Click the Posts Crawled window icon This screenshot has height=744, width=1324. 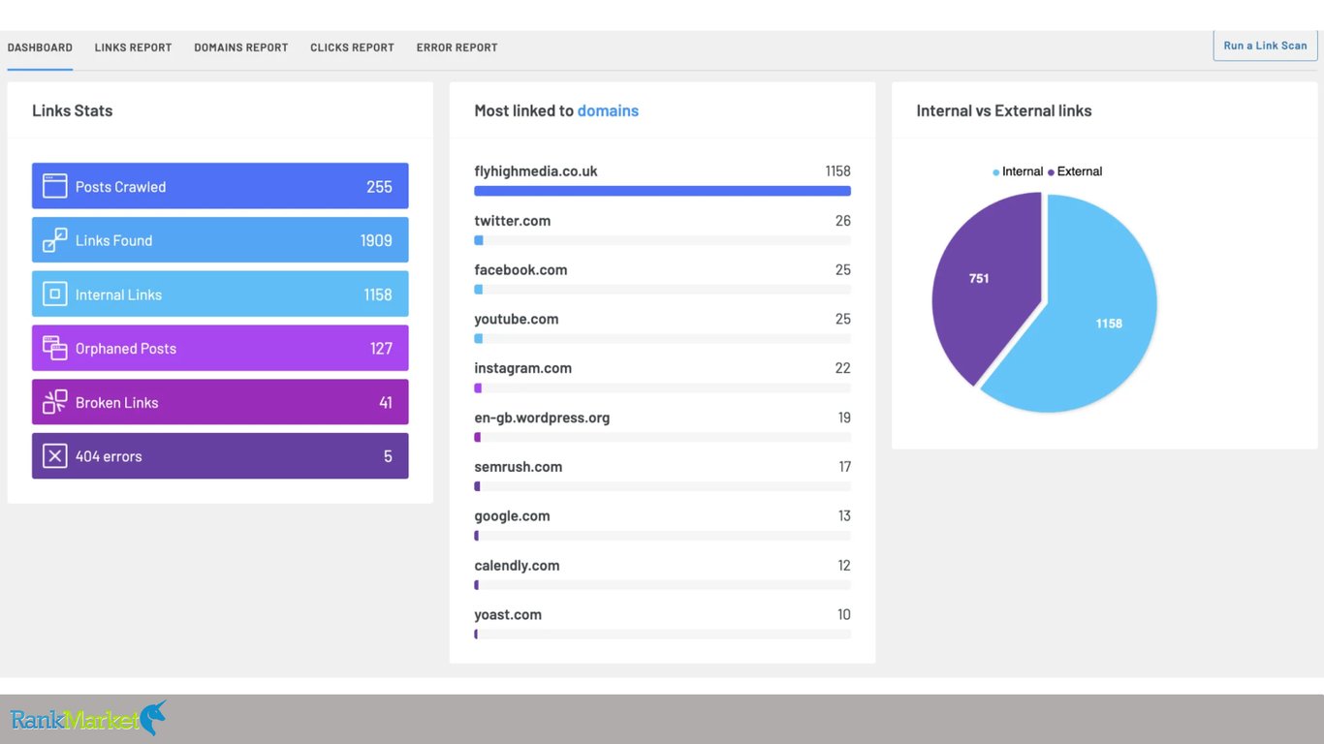[55, 186]
